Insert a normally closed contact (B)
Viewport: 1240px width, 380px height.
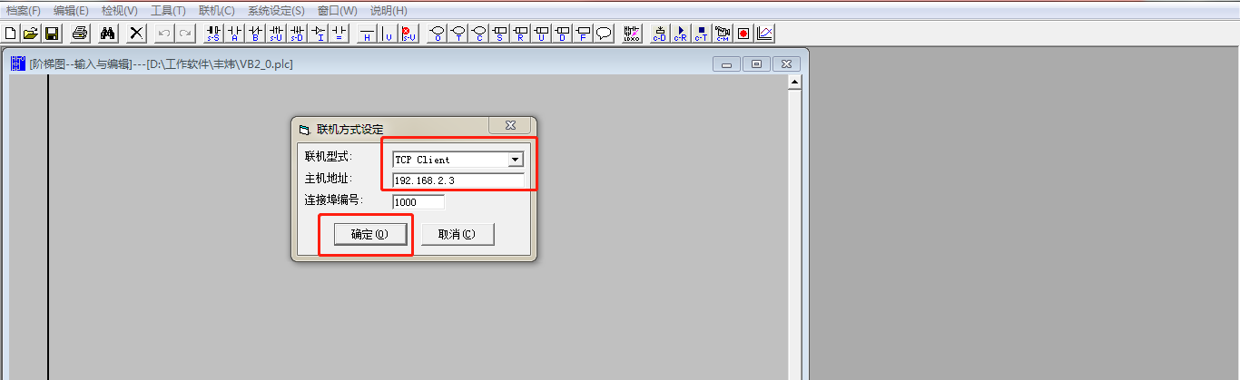coord(255,34)
